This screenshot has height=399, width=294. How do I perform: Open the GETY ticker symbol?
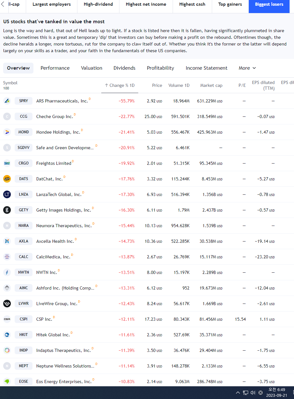click(x=24, y=210)
